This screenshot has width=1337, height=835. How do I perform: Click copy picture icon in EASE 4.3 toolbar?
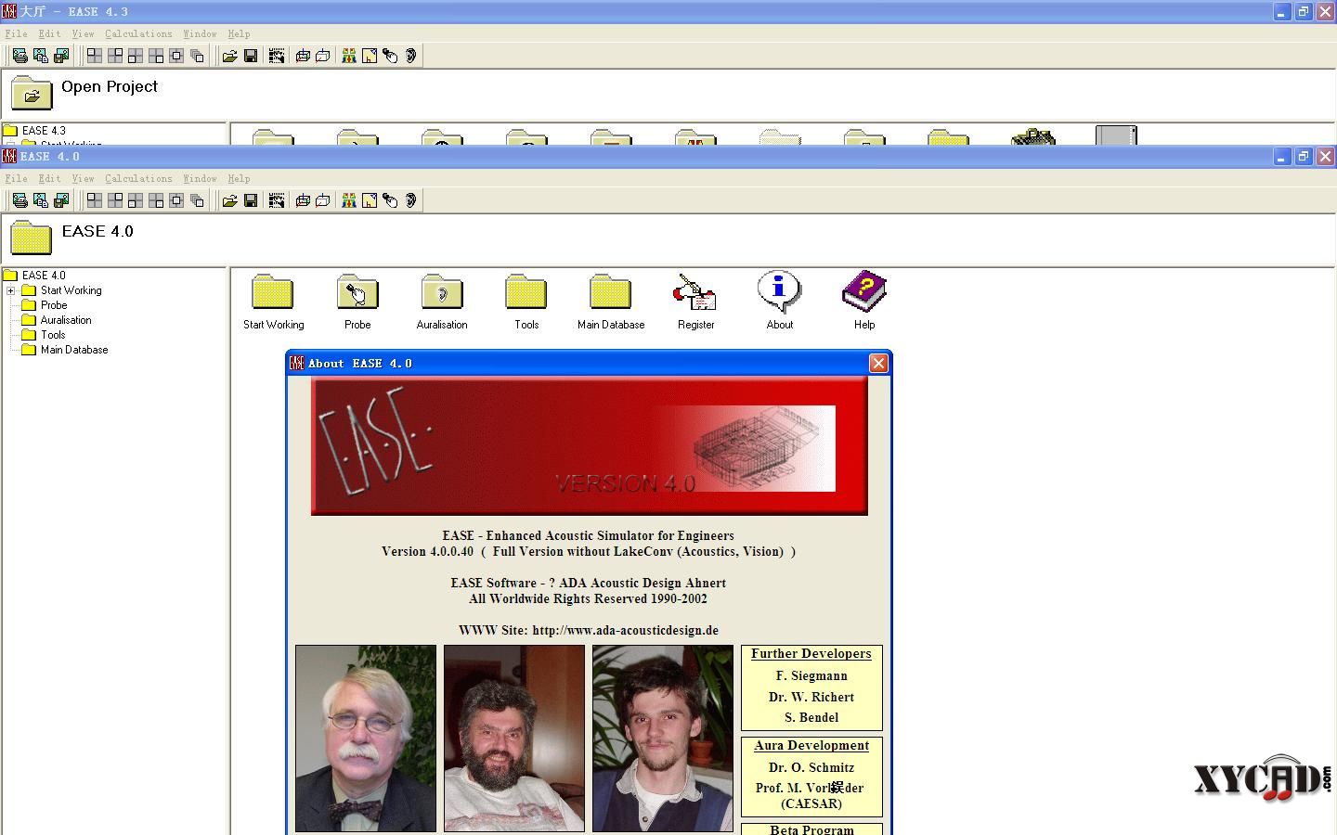pos(40,56)
